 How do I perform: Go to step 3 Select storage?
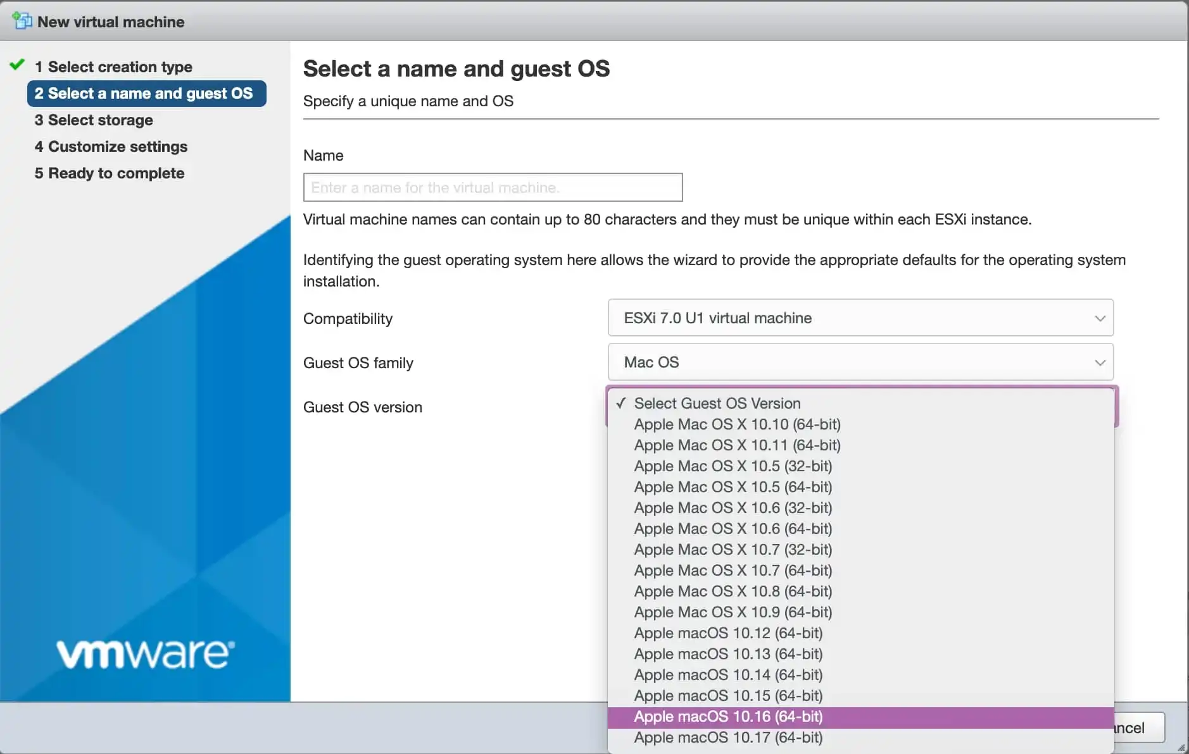click(93, 120)
